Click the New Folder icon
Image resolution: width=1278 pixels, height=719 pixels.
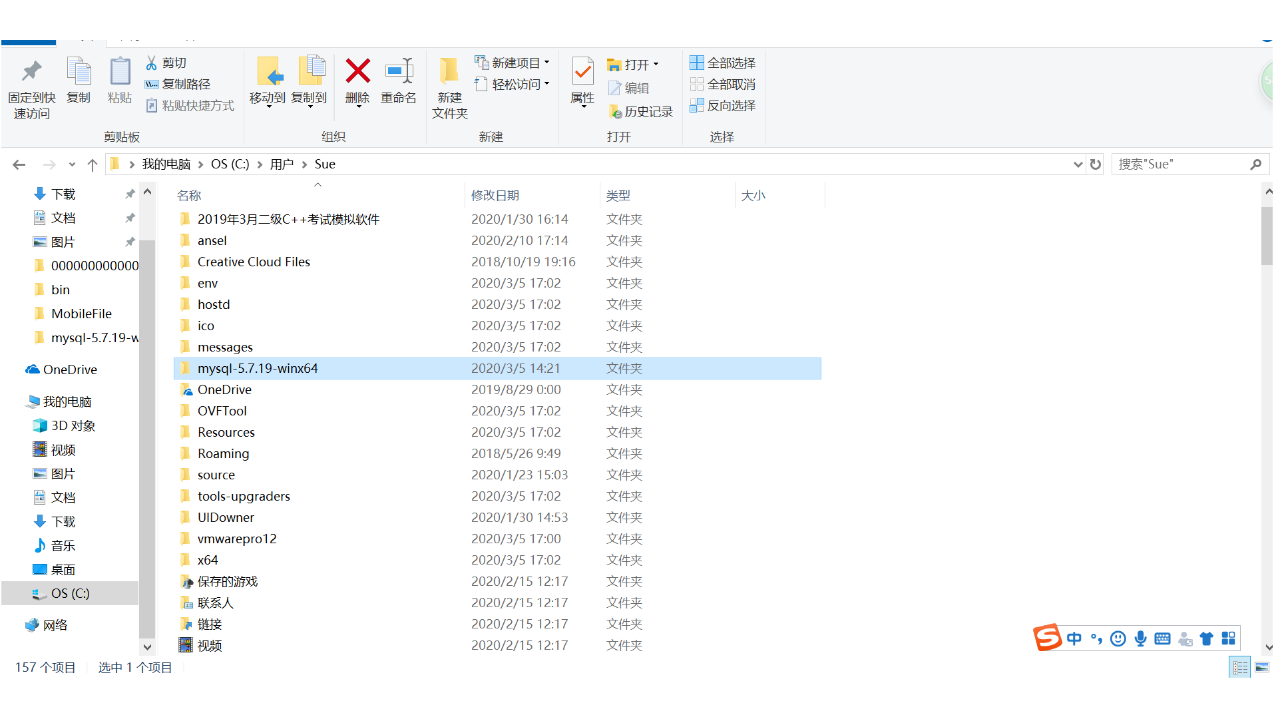(449, 71)
